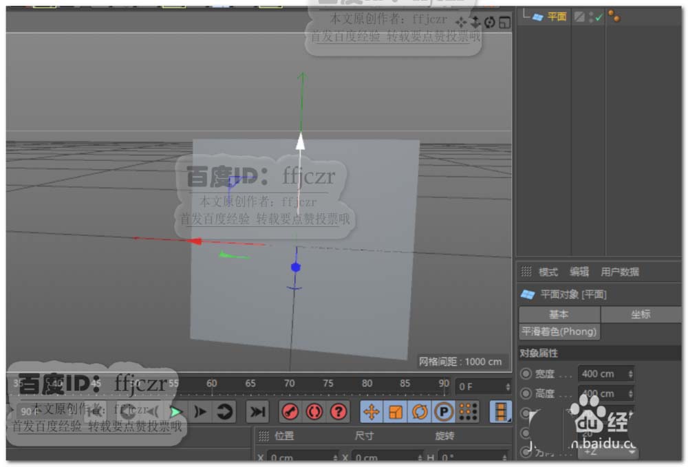Click the red X axis arrow handle
This screenshot has width=688, height=467.
coord(194,241)
